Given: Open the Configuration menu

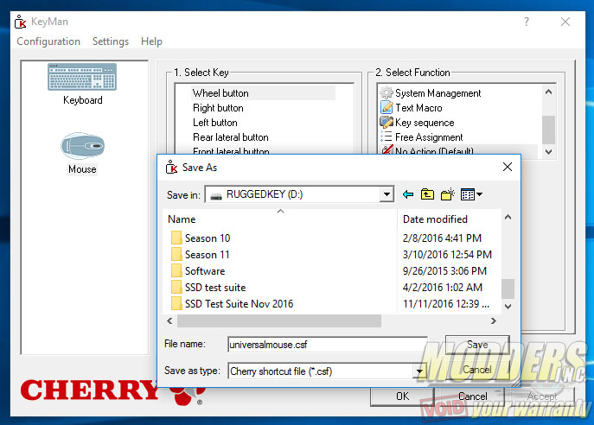Looking at the screenshot, I should click(x=48, y=41).
